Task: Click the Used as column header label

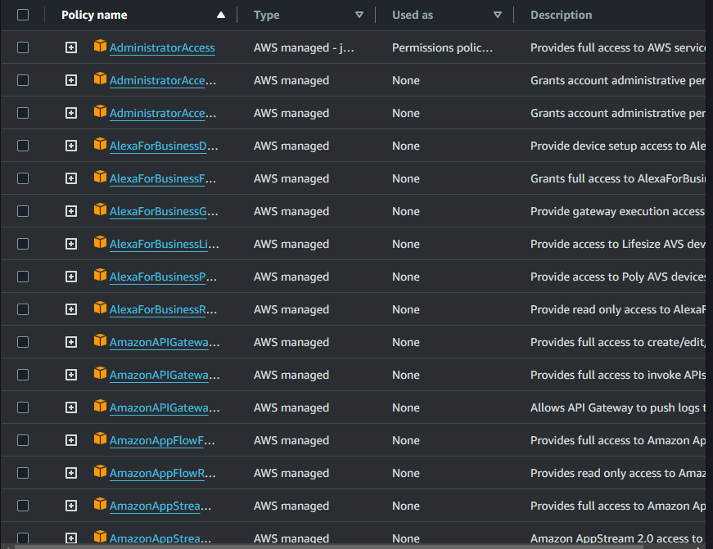Action: click(x=413, y=15)
